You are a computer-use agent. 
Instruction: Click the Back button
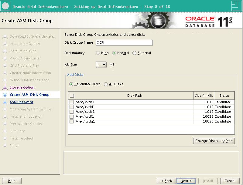point(166,181)
